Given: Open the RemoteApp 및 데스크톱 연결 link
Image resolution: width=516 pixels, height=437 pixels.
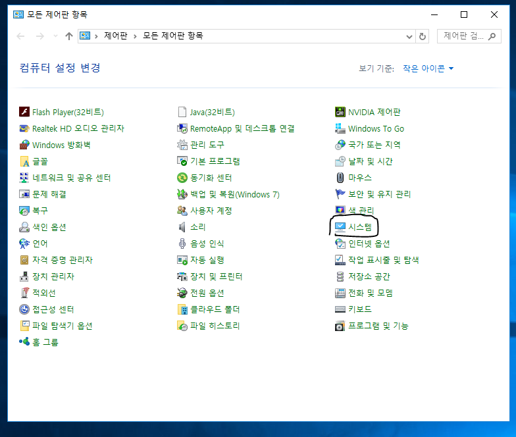Looking at the screenshot, I should [x=242, y=129].
